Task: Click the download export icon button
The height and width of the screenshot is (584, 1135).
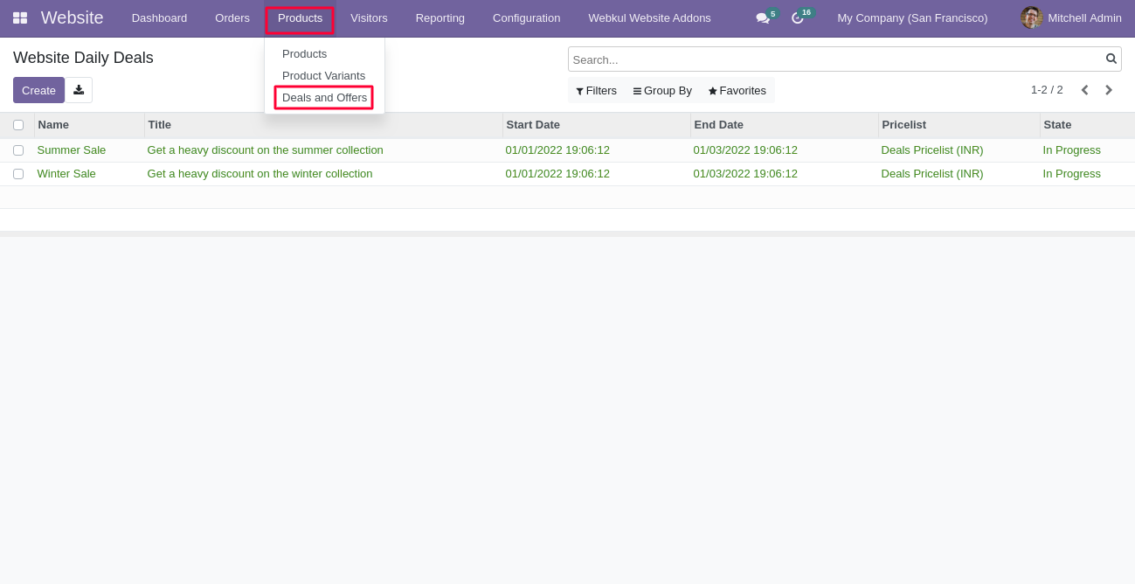Action: (x=79, y=90)
